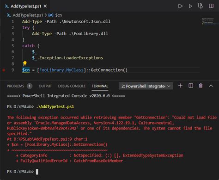Click .\FooLibrary.dll on line 3
219x180 pixels.
(89, 34)
